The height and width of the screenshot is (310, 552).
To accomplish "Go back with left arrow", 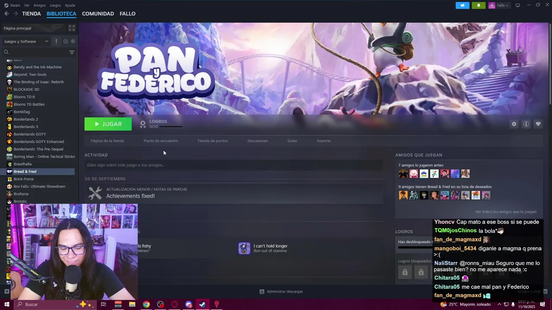I will coord(6,14).
